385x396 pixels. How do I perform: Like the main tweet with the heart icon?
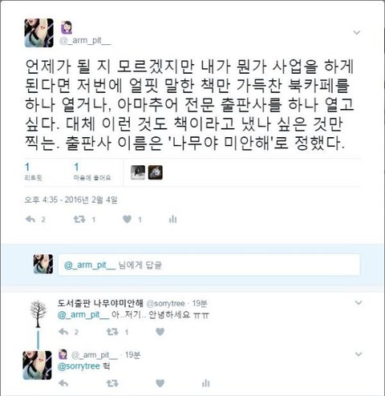(127, 220)
